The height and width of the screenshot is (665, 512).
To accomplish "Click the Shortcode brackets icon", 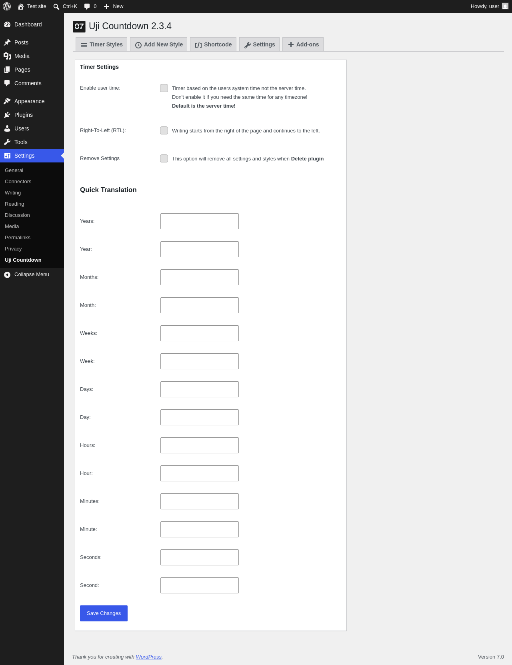I will pos(198,45).
